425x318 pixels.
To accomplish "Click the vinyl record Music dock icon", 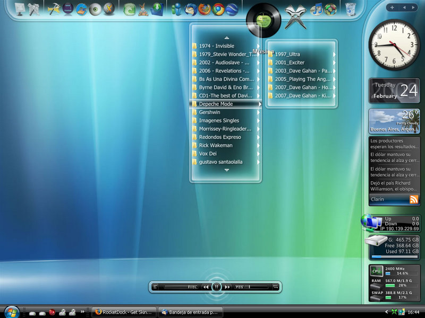I will pyautogui.click(x=263, y=20).
